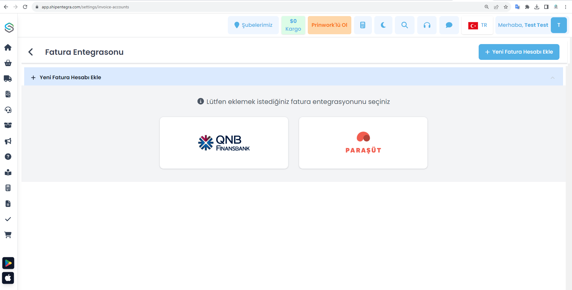Click the browser back arrow
The height and width of the screenshot is (290, 572).
point(6,7)
